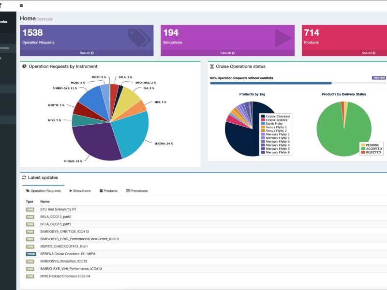Click See all under the Simulations card

[x=227, y=53]
